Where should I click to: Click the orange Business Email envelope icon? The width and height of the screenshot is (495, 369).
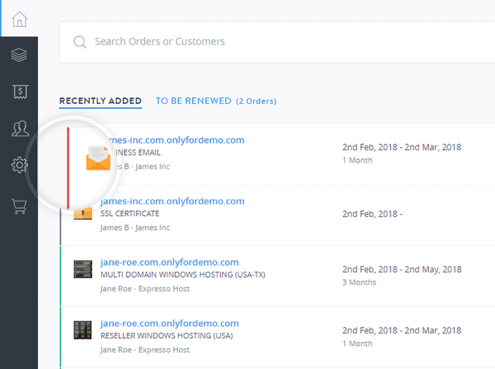[98, 158]
